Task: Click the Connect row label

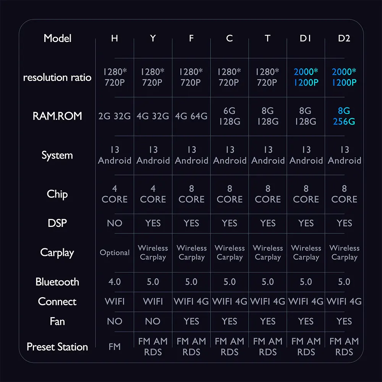Action: click(x=57, y=302)
